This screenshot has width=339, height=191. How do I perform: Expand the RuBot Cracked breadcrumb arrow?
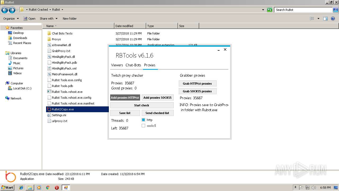click(x=50, y=10)
